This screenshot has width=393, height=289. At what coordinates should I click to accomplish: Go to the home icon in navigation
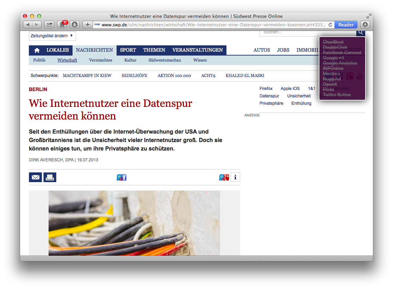coord(37,50)
